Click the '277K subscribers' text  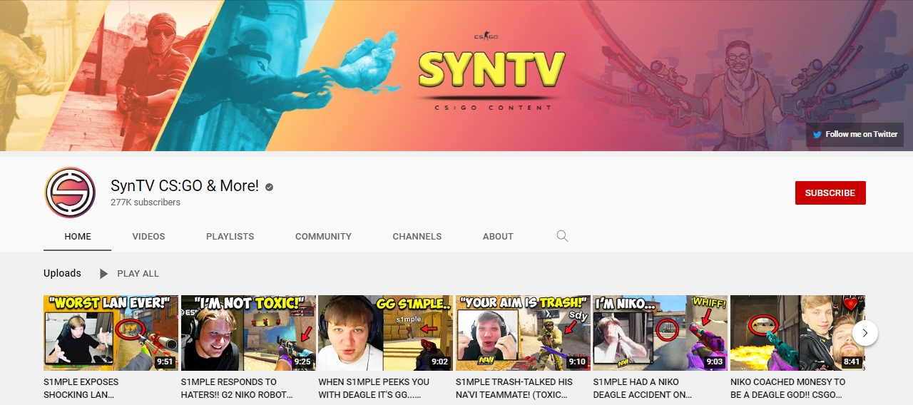(x=146, y=202)
